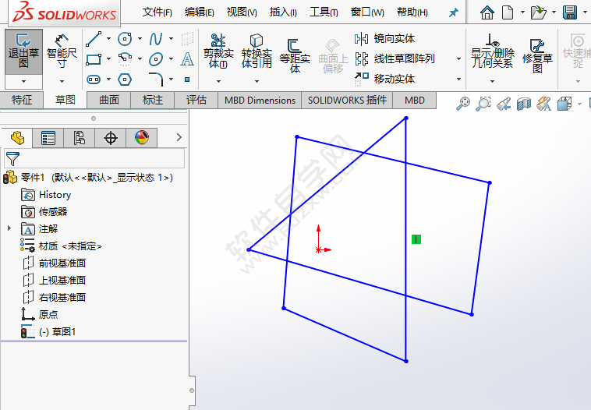
Task: Select the Arc sketch tool
Action: (125, 58)
